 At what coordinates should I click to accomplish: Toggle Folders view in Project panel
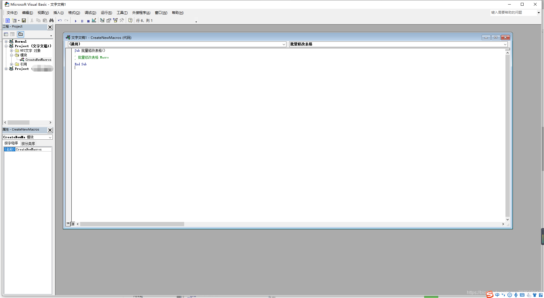click(21, 34)
